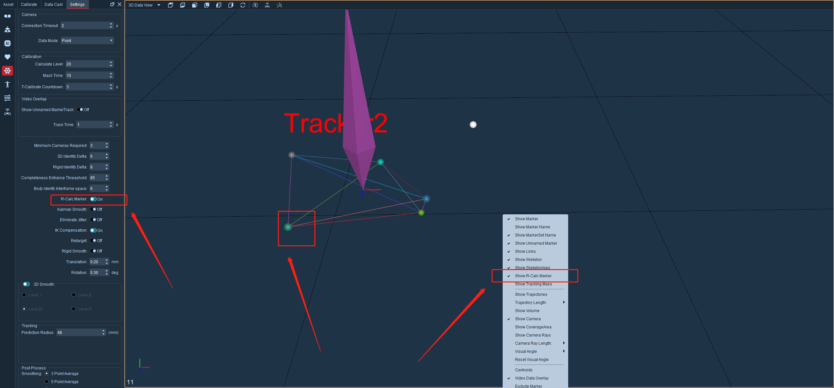This screenshot has width=834, height=388.
Task: Choose Reset Visual Angle from the menu
Action: pyautogui.click(x=535, y=360)
